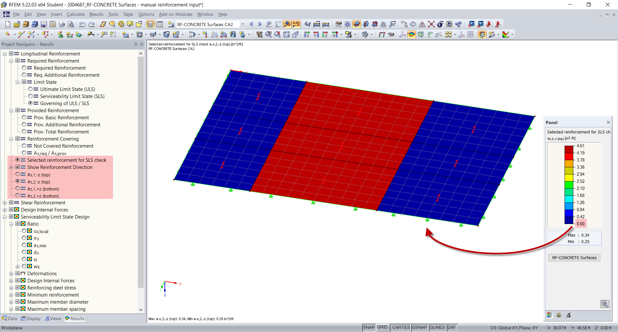Activate the Zoom by magnifier tool

269,34
